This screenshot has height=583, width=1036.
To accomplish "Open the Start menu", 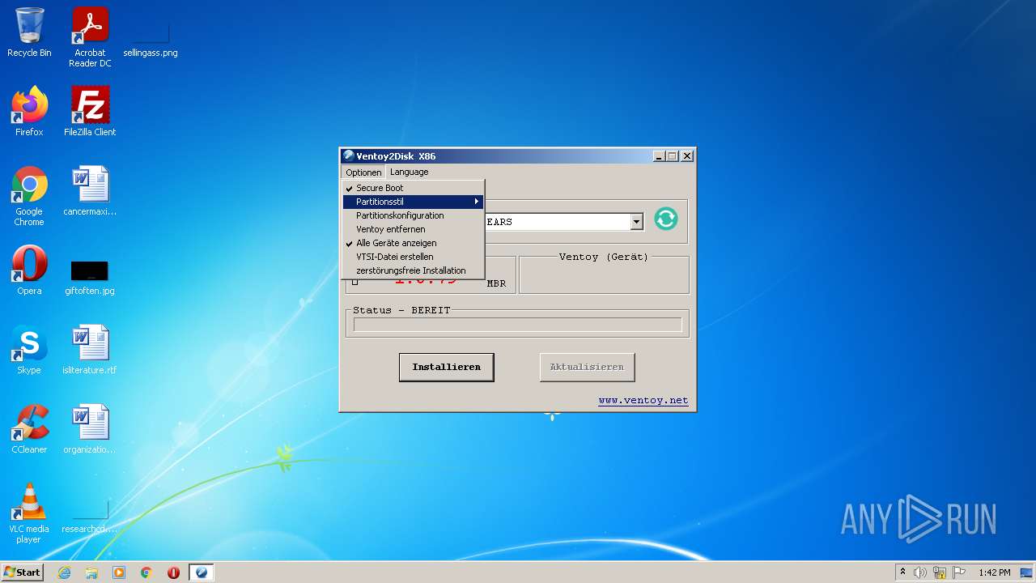I will pyautogui.click(x=23, y=572).
